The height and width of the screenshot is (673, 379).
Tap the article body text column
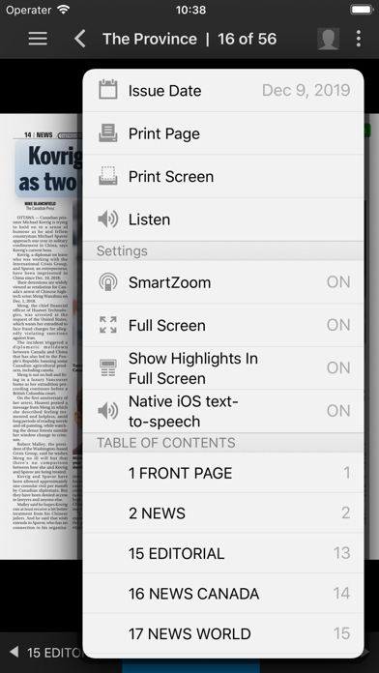[x=40, y=371]
